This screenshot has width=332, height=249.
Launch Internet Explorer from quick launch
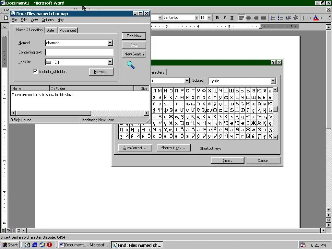[x=35, y=245]
